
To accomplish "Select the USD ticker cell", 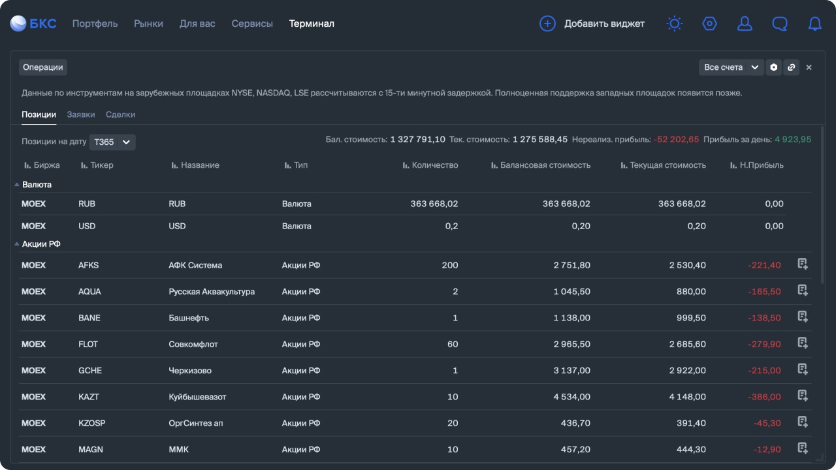I will click(x=87, y=226).
